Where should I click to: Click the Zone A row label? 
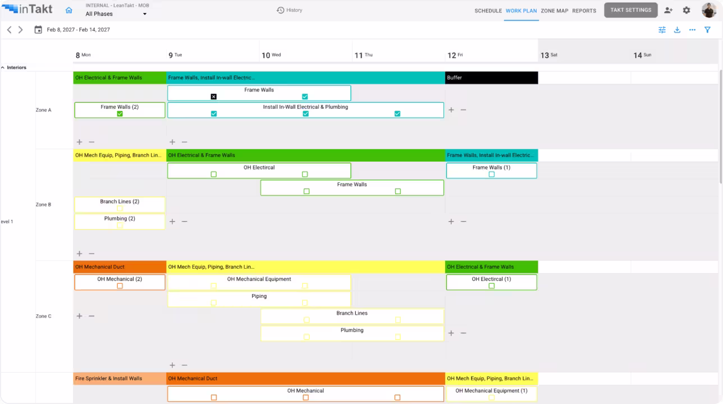[x=43, y=110]
